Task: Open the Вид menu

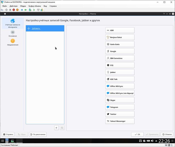Action: 45,6
